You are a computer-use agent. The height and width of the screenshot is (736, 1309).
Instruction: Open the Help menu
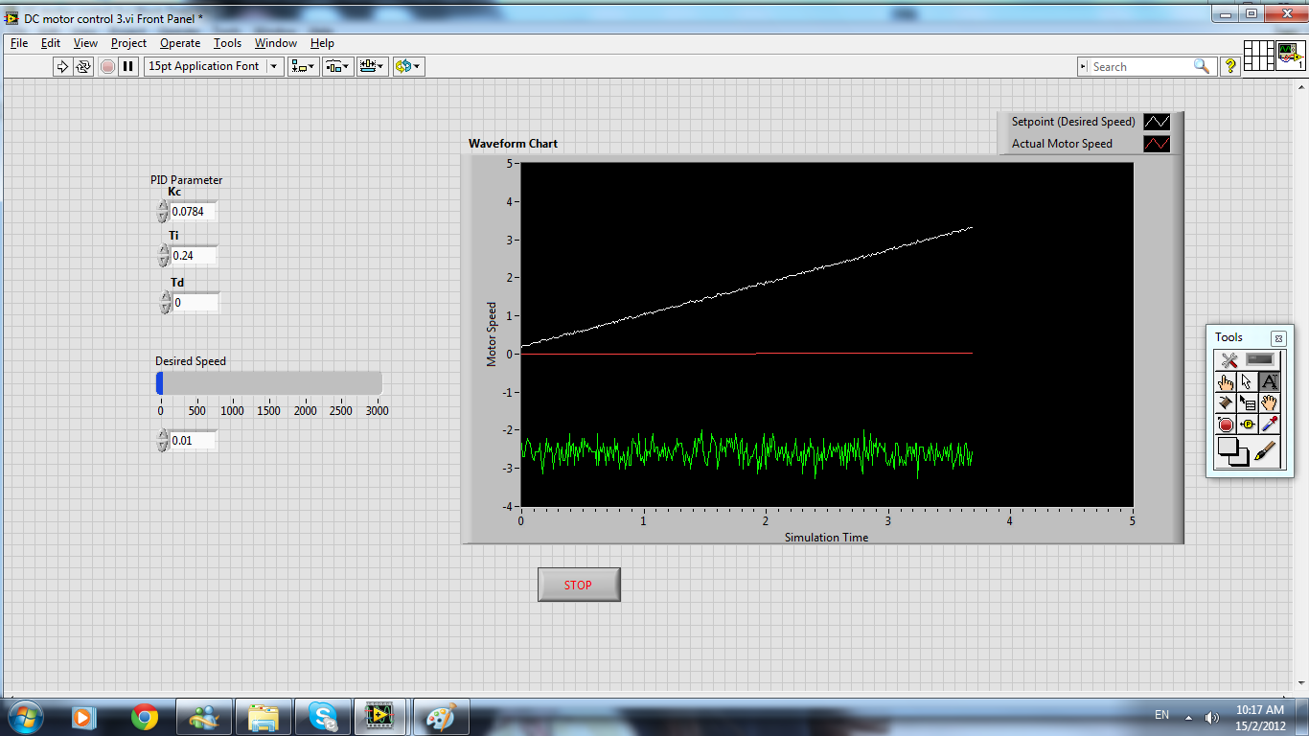322,43
